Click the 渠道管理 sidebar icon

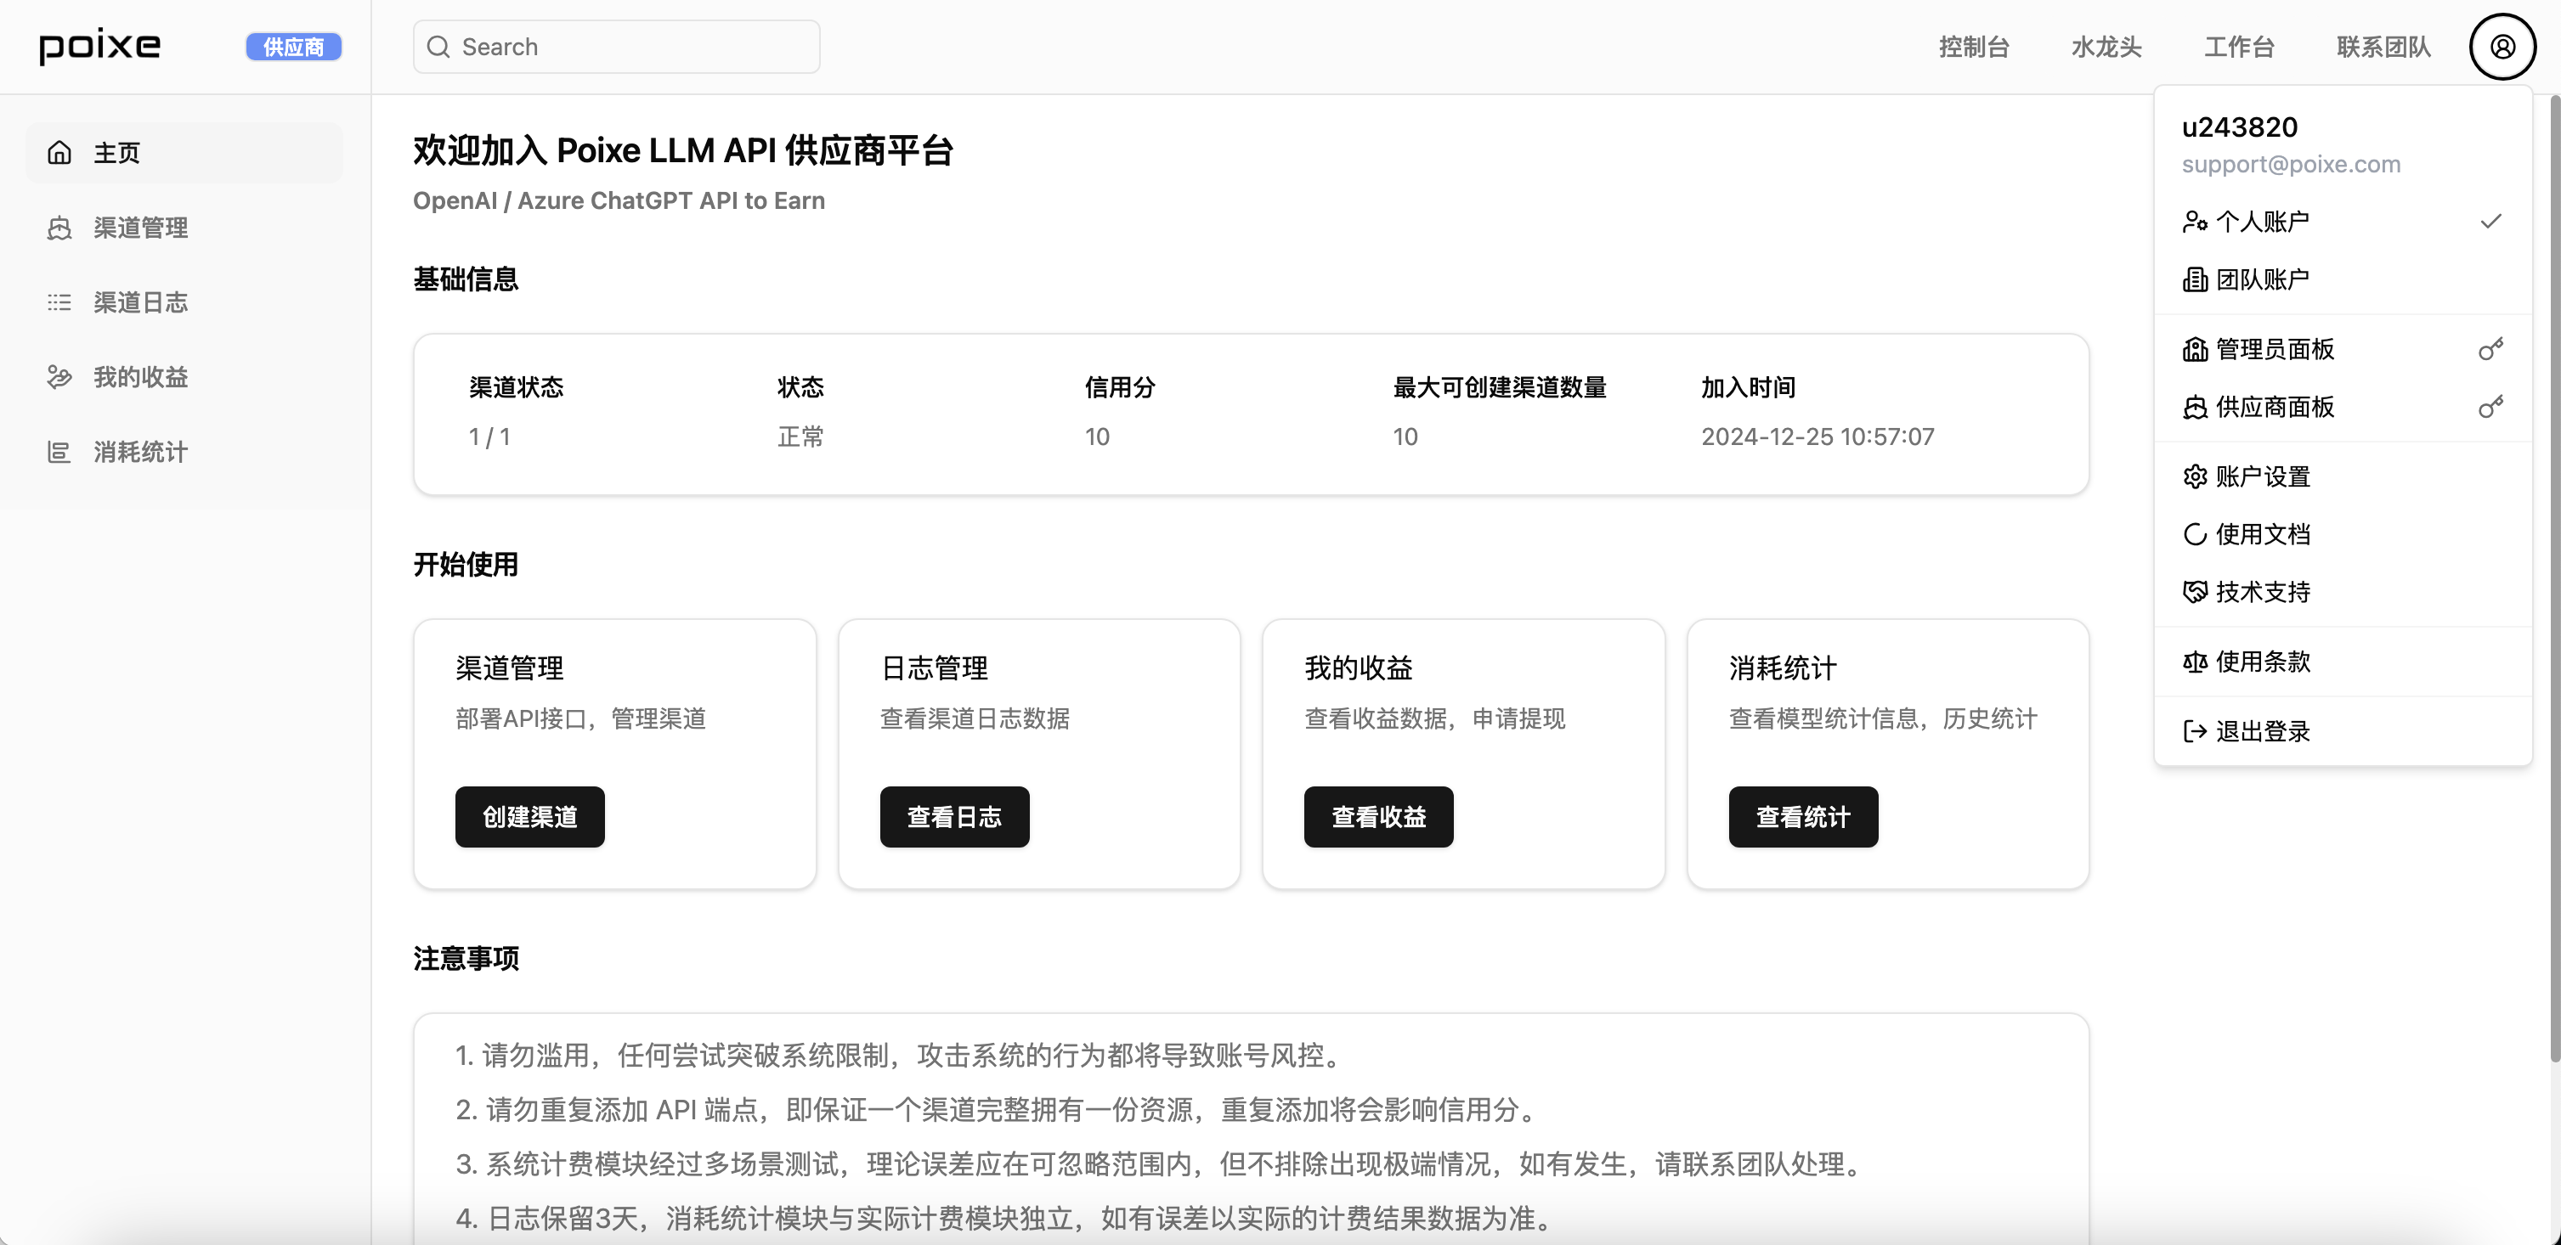(x=59, y=228)
